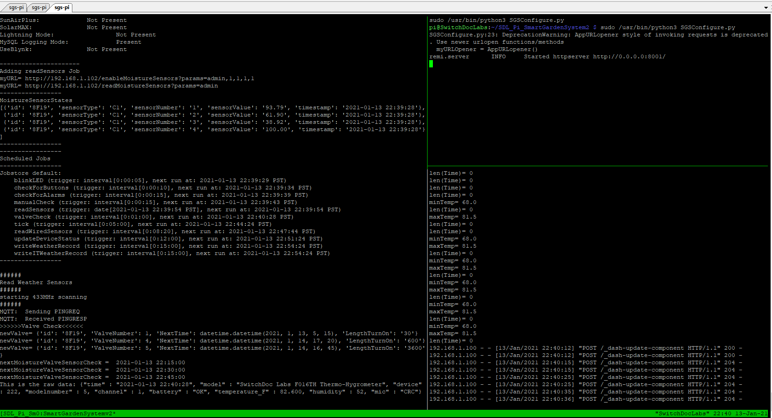Click the SunAirPlus status line
Image resolution: width=772 pixels, height=418 pixels.
[x=63, y=20]
